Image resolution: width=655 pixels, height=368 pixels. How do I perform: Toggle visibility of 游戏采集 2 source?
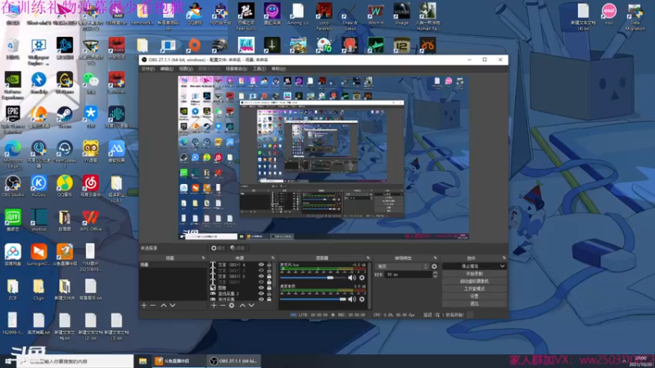tap(261, 294)
